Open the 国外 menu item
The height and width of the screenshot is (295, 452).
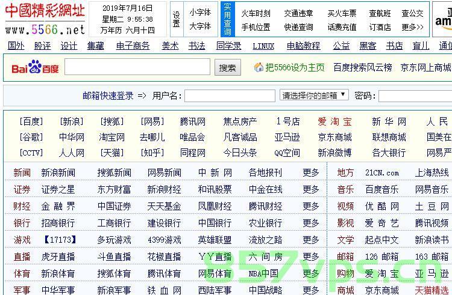[x=16, y=46]
